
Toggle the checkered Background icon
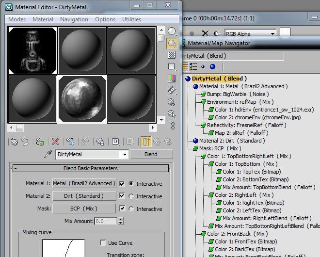[x=172, y=55]
